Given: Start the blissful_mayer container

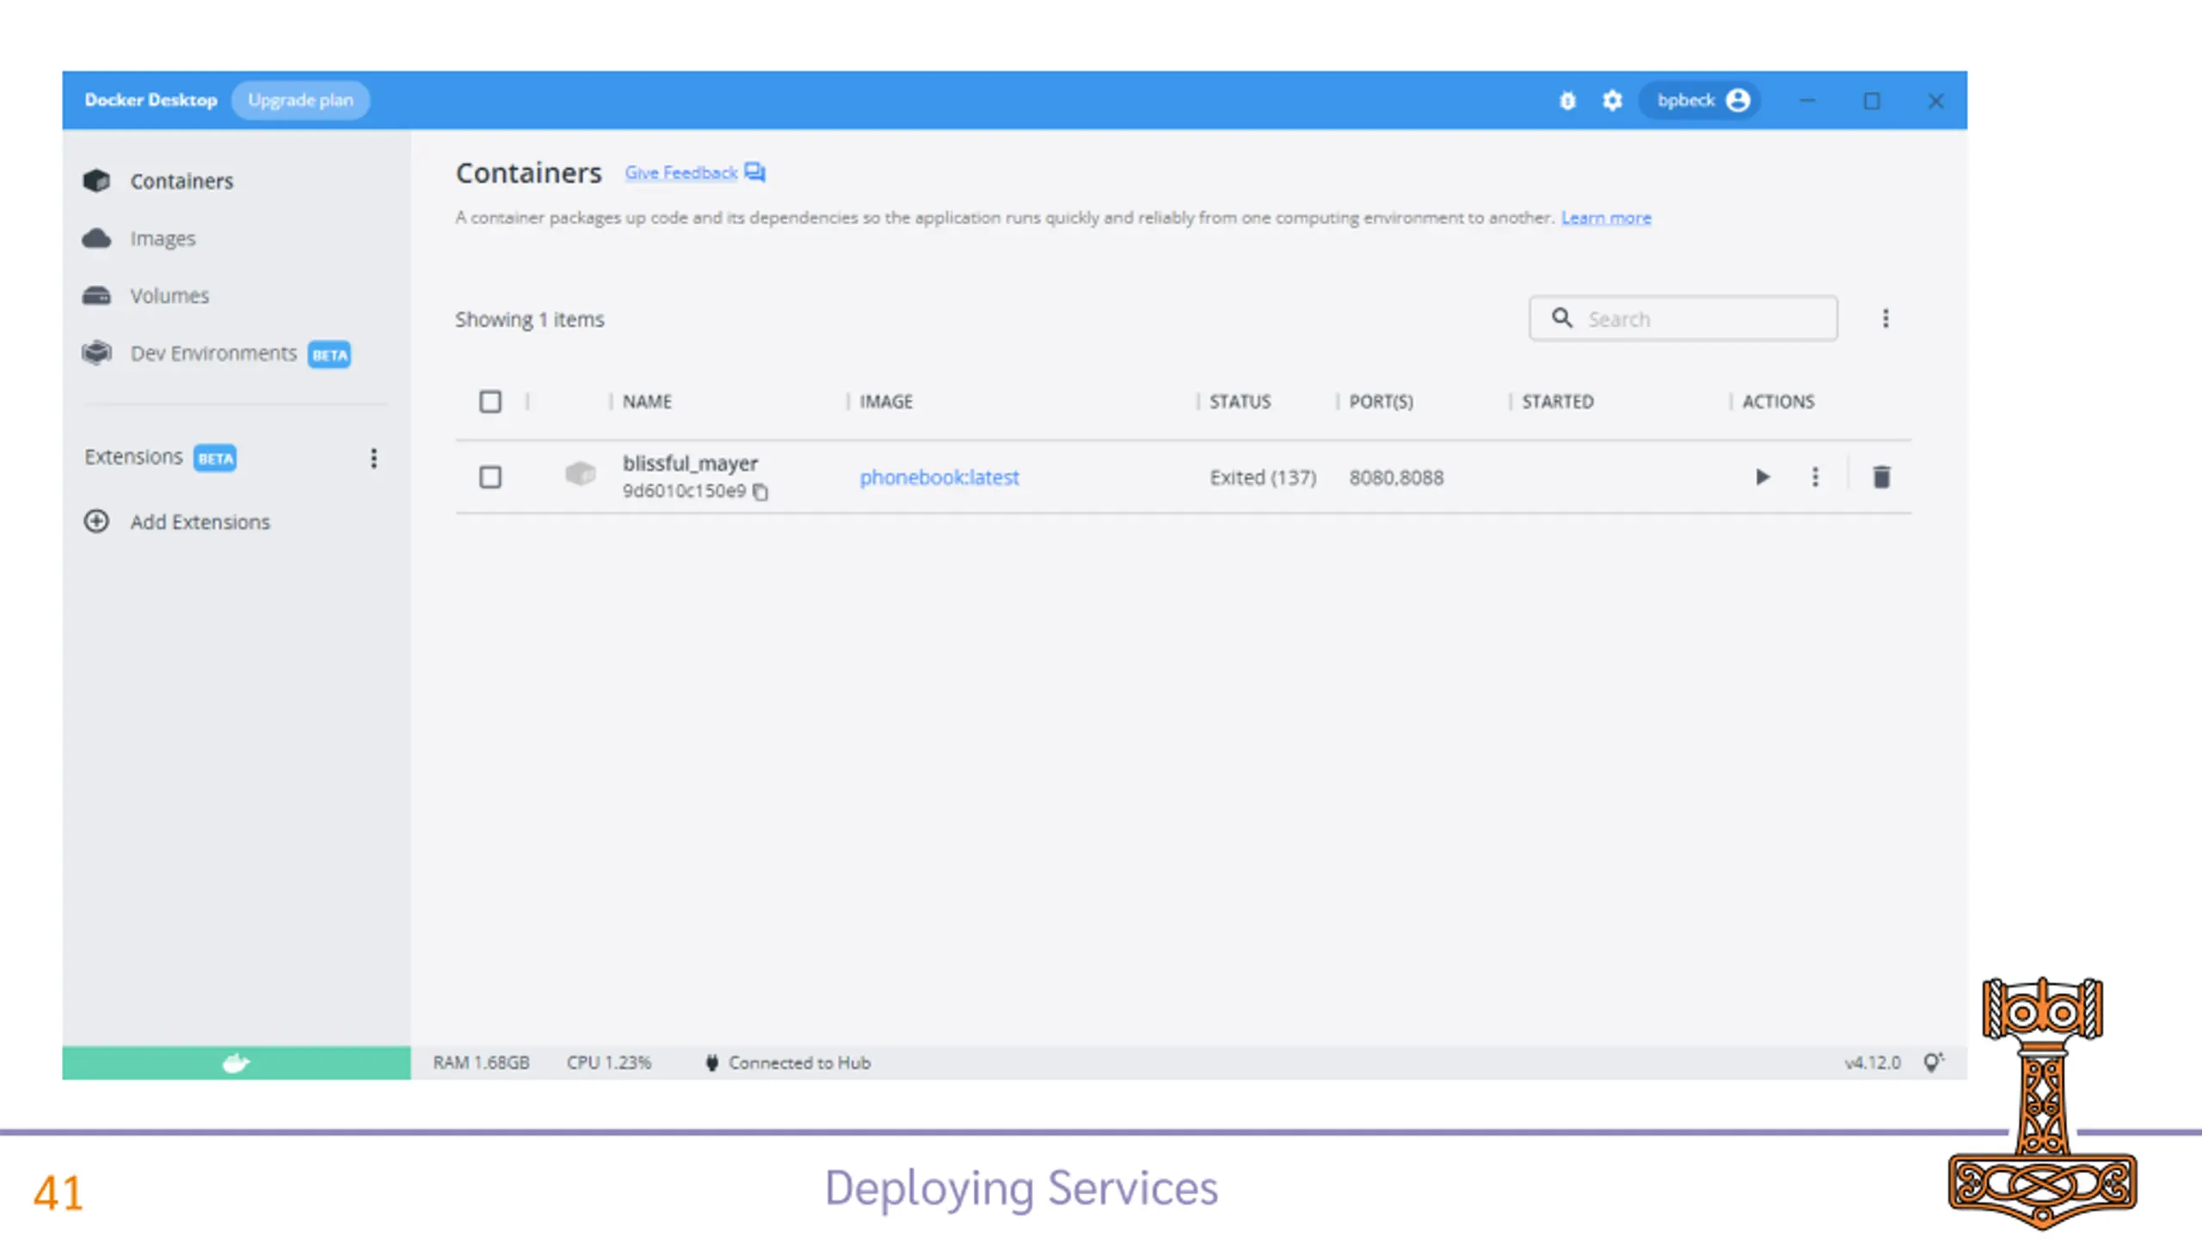Looking at the screenshot, I should click(x=1762, y=477).
